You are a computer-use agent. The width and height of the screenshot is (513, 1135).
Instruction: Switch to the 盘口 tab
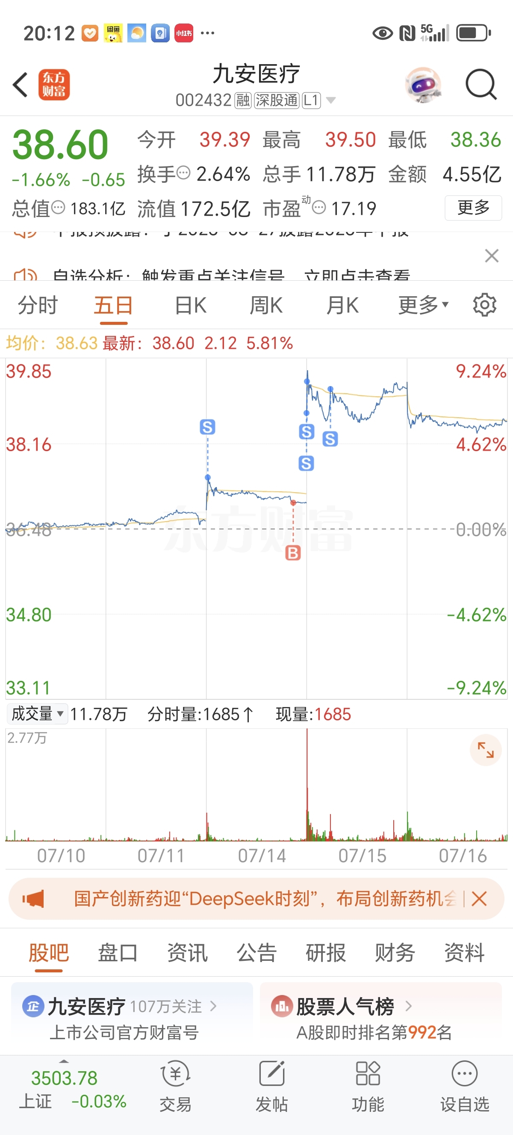tap(118, 953)
